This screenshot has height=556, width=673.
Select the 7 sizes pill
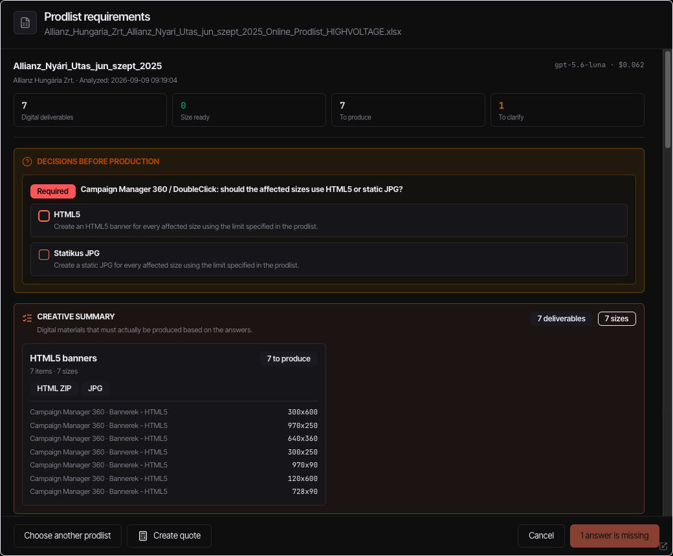[x=616, y=319]
